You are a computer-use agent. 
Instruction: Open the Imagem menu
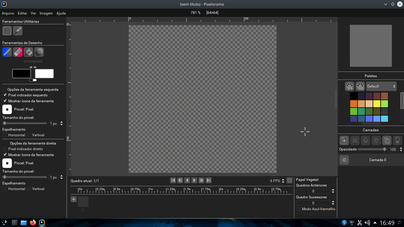click(46, 13)
